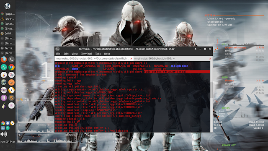Image resolution: width=268 pixels, height=151 pixels.
Task: Open the orange launcher beside the globe
Action: [11, 83]
